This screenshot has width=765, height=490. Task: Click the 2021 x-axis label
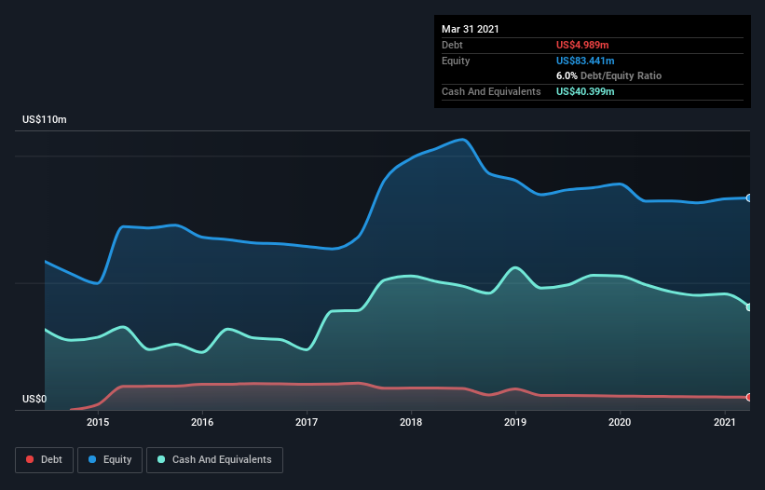click(x=725, y=422)
